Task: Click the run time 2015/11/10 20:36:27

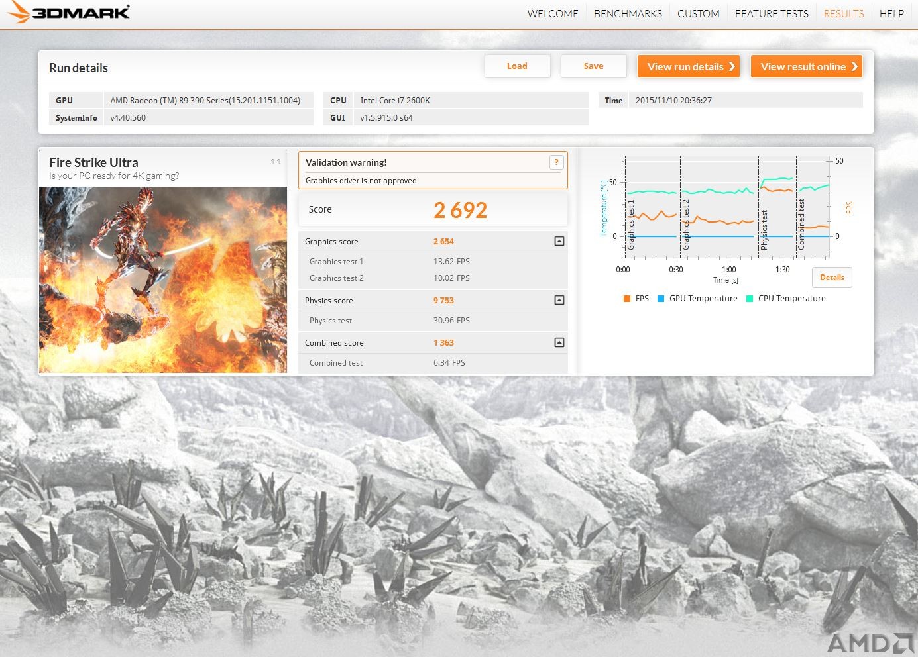Action: pyautogui.click(x=673, y=101)
